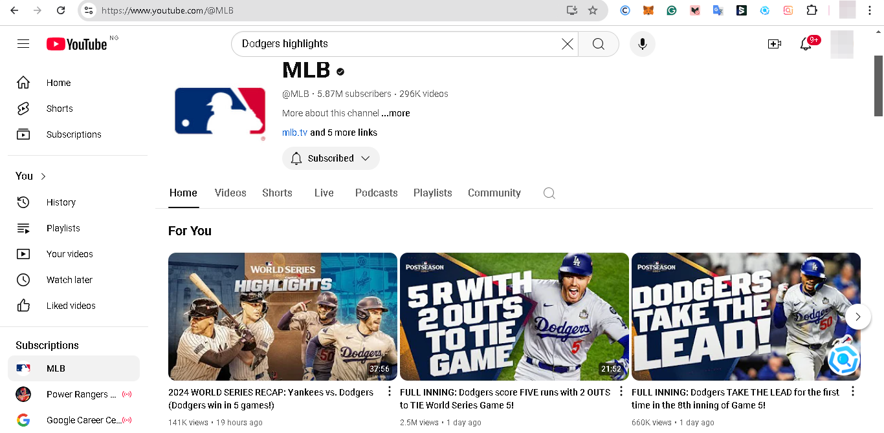Open the Grammarly extension icon
Image resolution: width=884 pixels, height=433 pixels.
[672, 10]
